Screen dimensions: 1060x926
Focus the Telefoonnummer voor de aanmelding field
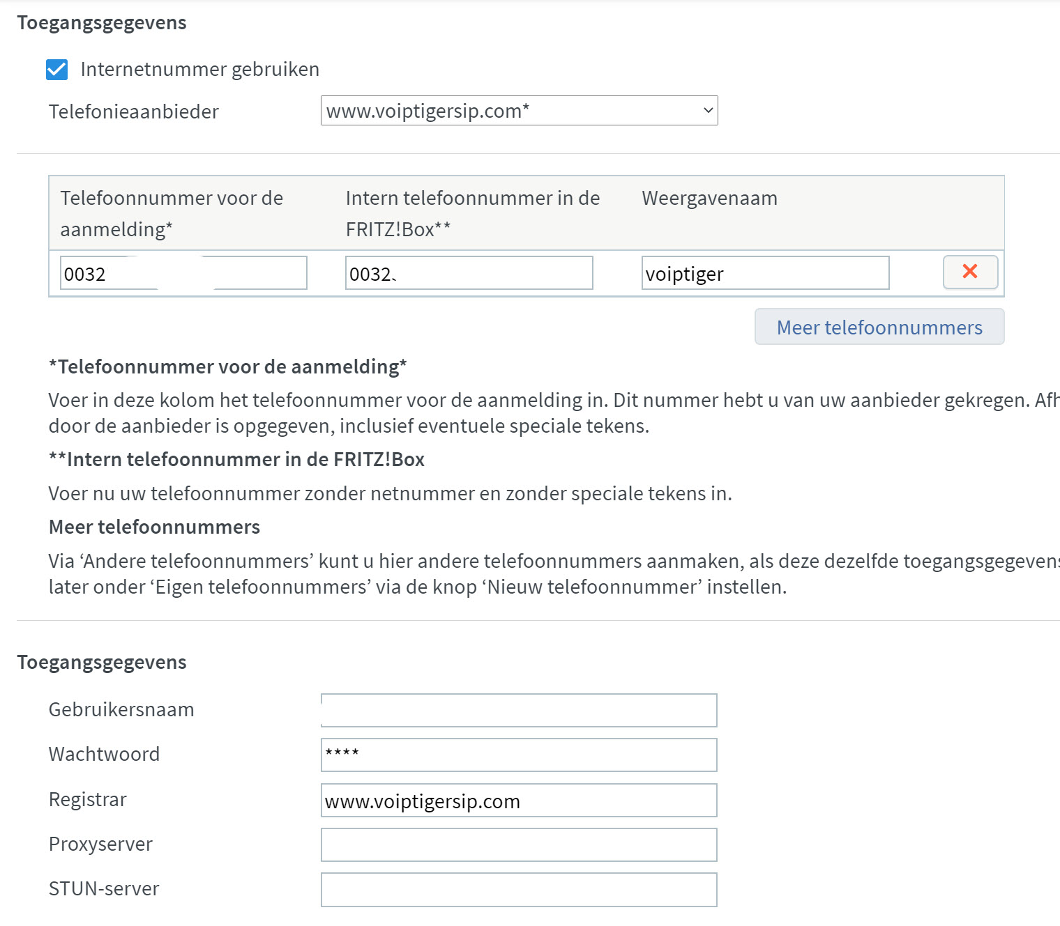coord(183,273)
